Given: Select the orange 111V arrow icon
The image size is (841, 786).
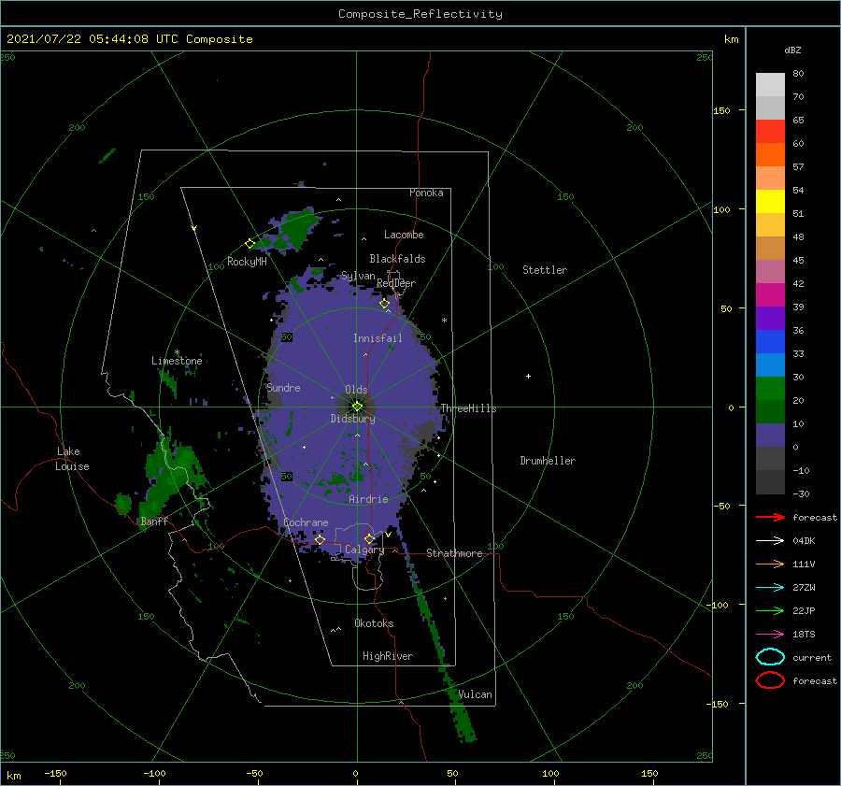Looking at the screenshot, I should point(770,564).
